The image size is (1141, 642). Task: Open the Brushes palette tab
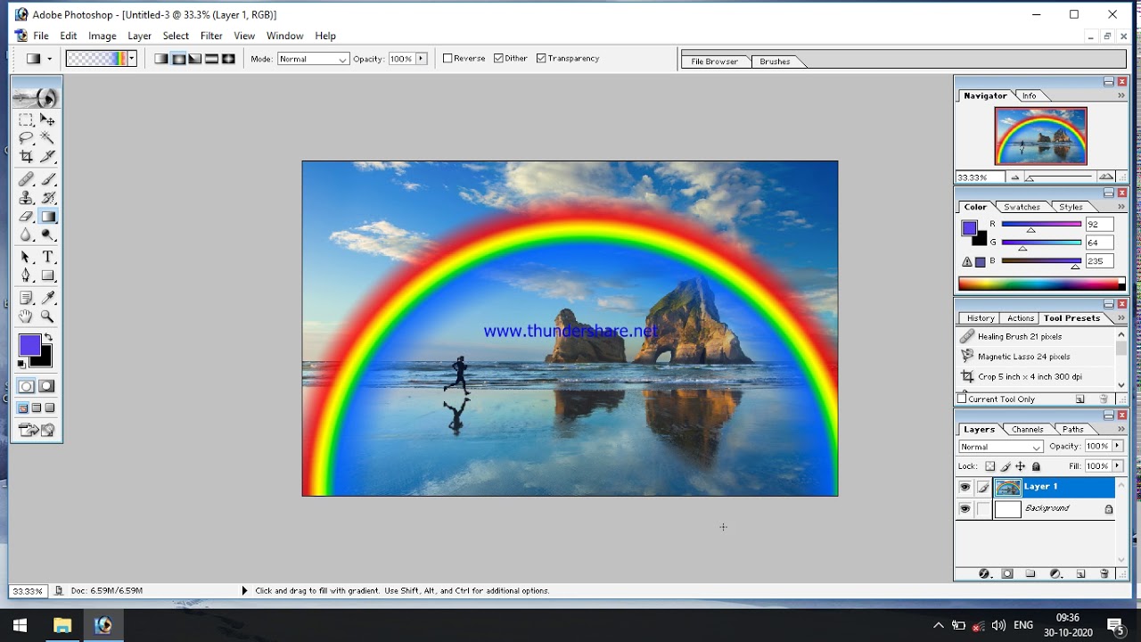coord(775,62)
